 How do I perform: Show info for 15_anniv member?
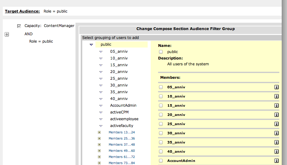point(276,106)
